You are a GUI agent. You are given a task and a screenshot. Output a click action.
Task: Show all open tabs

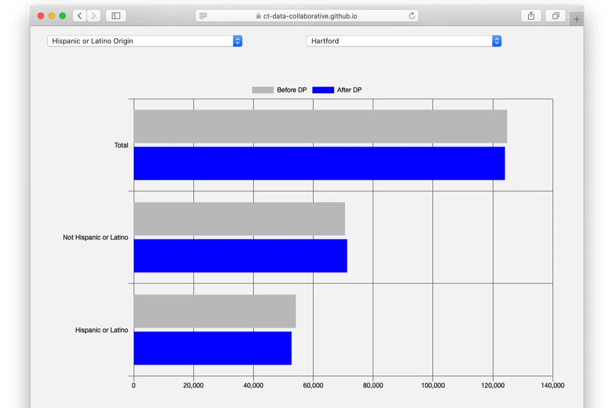[x=555, y=15]
